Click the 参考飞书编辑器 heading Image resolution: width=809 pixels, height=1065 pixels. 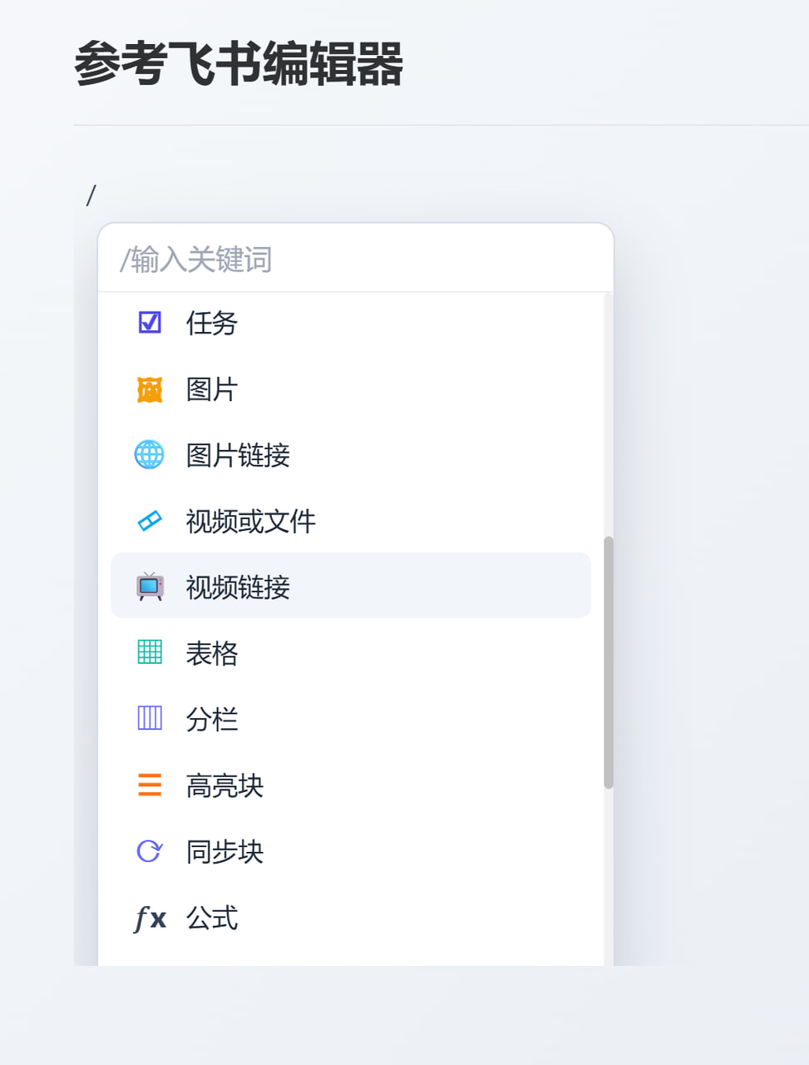[239, 64]
